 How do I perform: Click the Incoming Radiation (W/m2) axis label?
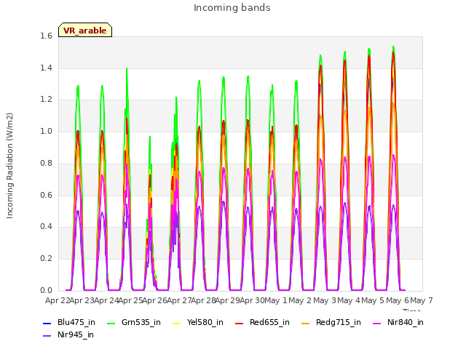[x=9, y=166]
